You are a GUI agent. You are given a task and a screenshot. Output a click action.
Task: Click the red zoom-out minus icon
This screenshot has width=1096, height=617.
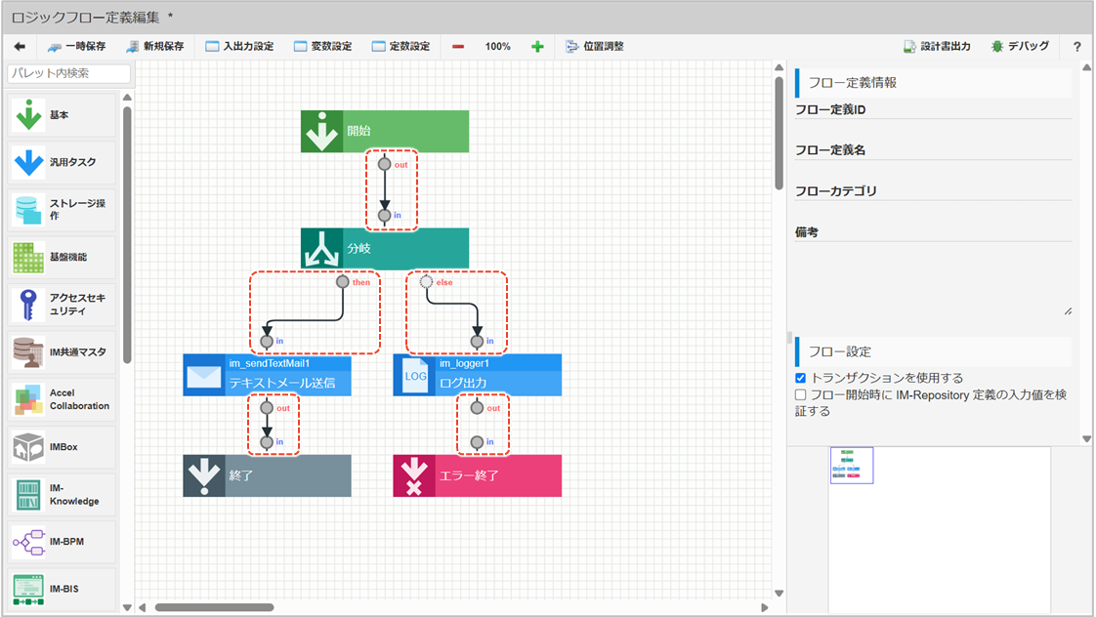click(x=458, y=46)
